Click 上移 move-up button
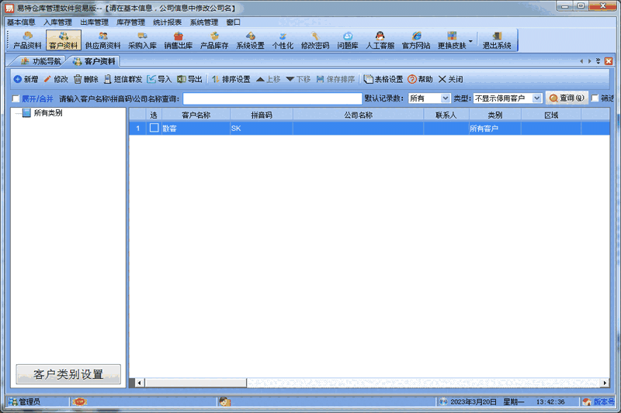621x413 pixels. 268,80
